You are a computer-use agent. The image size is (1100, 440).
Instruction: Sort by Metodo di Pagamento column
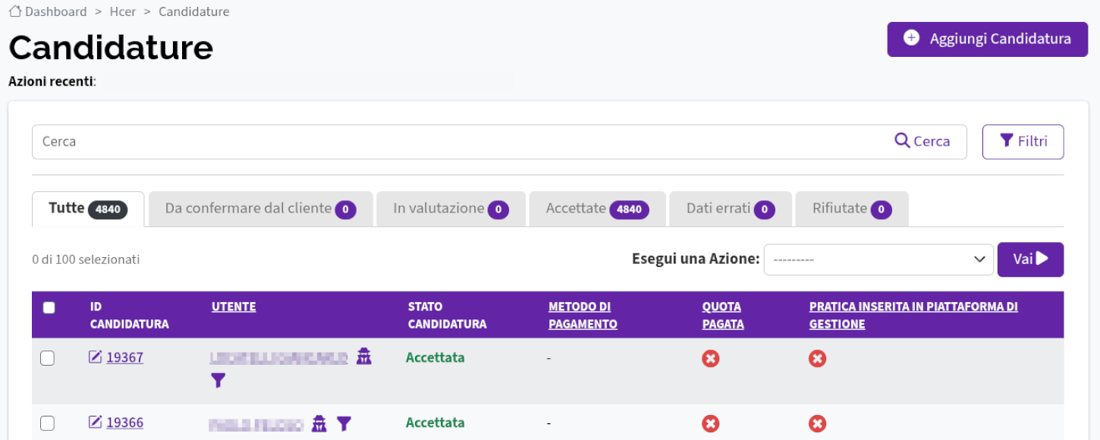583,315
